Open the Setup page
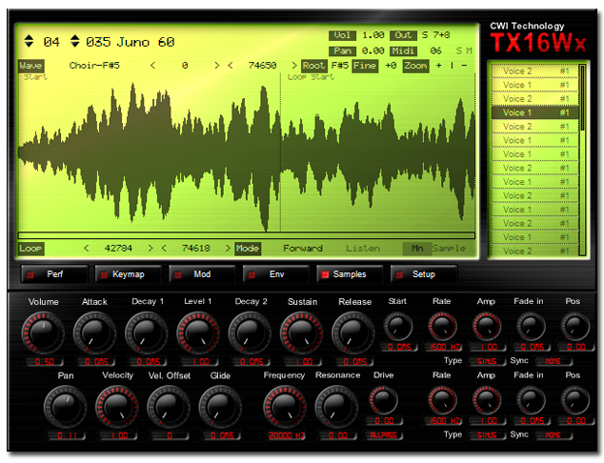The image size is (604, 463). [x=424, y=274]
